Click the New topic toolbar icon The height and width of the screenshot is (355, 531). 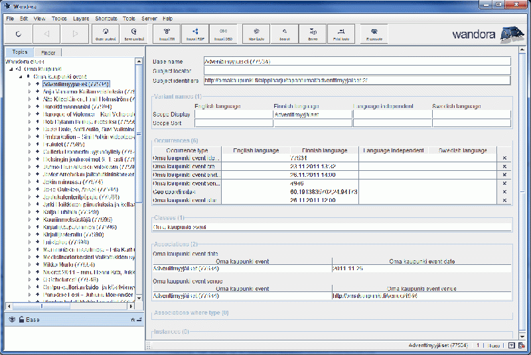(256, 33)
